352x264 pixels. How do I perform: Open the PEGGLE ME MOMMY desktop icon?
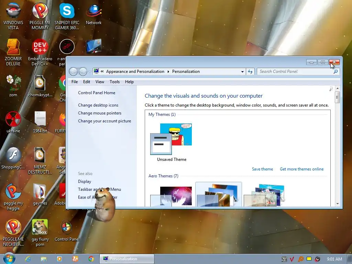click(40, 16)
